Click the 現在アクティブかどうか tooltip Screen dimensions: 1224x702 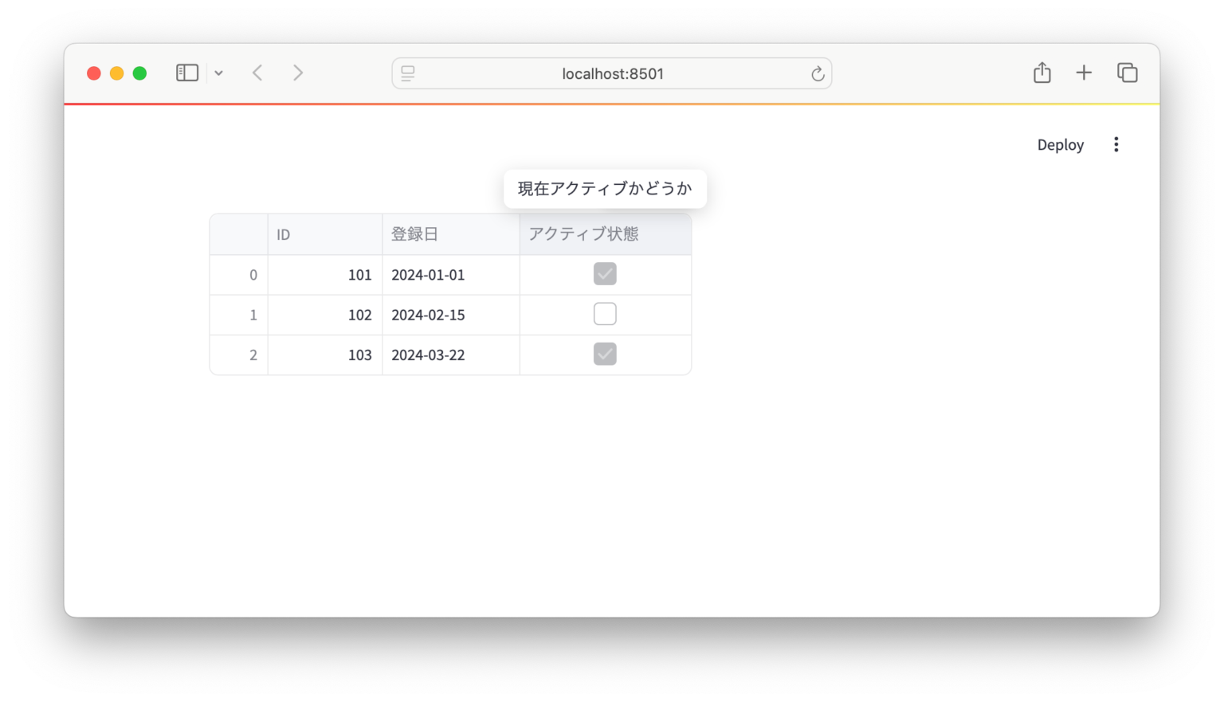(x=604, y=188)
